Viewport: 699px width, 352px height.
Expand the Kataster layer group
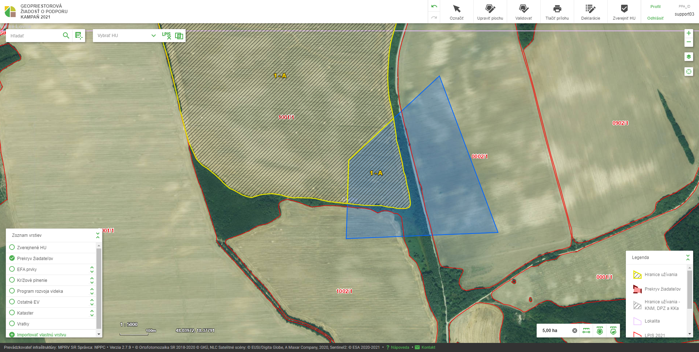(92, 313)
